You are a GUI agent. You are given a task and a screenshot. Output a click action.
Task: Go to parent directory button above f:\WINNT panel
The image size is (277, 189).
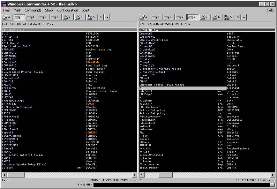coord(244,17)
